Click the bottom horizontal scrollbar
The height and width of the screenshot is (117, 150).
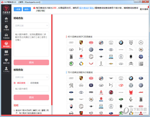(x=61, y=115)
